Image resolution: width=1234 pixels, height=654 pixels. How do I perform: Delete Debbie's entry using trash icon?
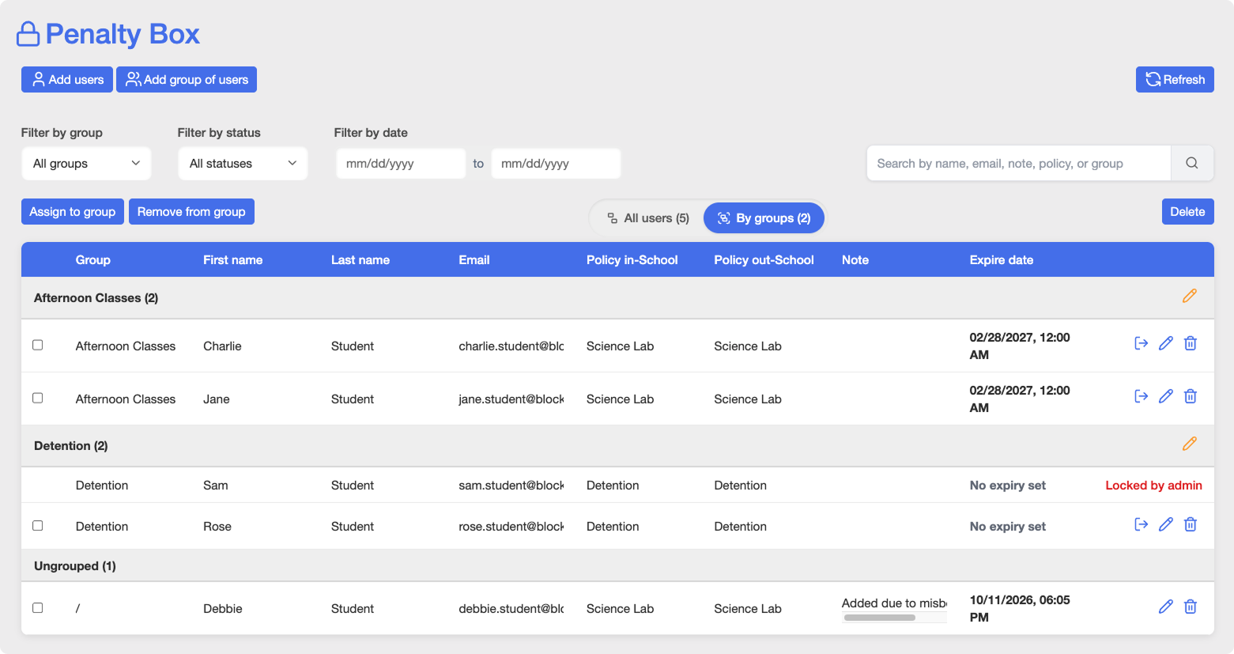point(1191,607)
